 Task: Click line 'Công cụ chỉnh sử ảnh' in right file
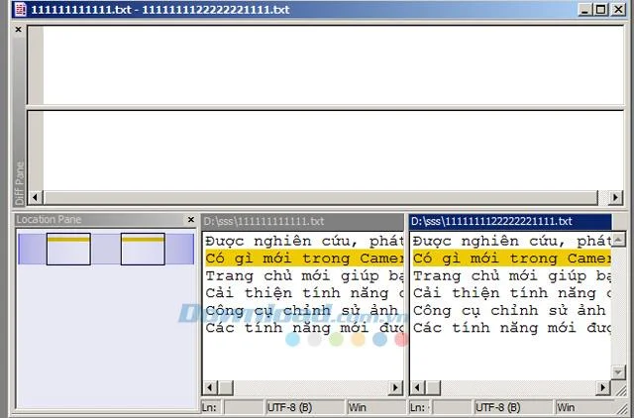pos(511,310)
